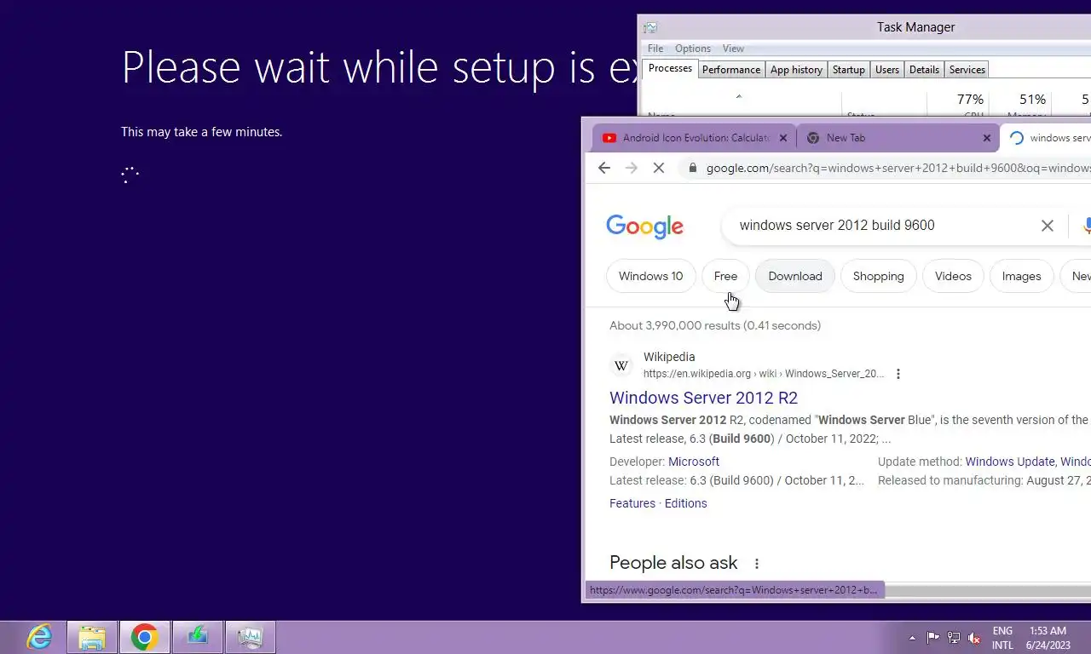Viewport: 1091px width, 654px height.
Task: Open Windows Server 2012 R2 result link
Action: 703,398
